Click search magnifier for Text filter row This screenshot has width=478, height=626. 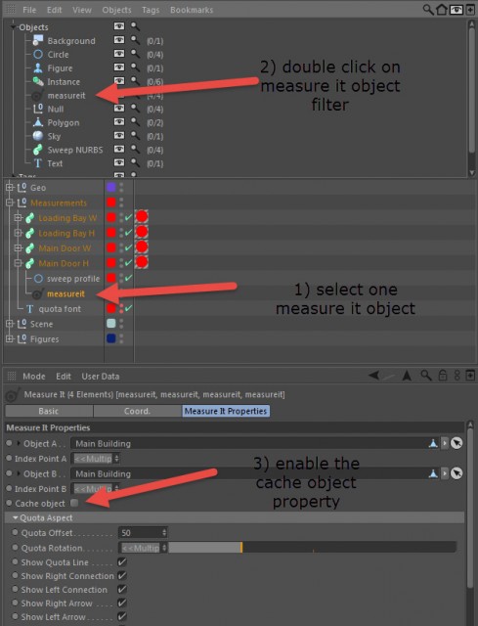point(135,162)
